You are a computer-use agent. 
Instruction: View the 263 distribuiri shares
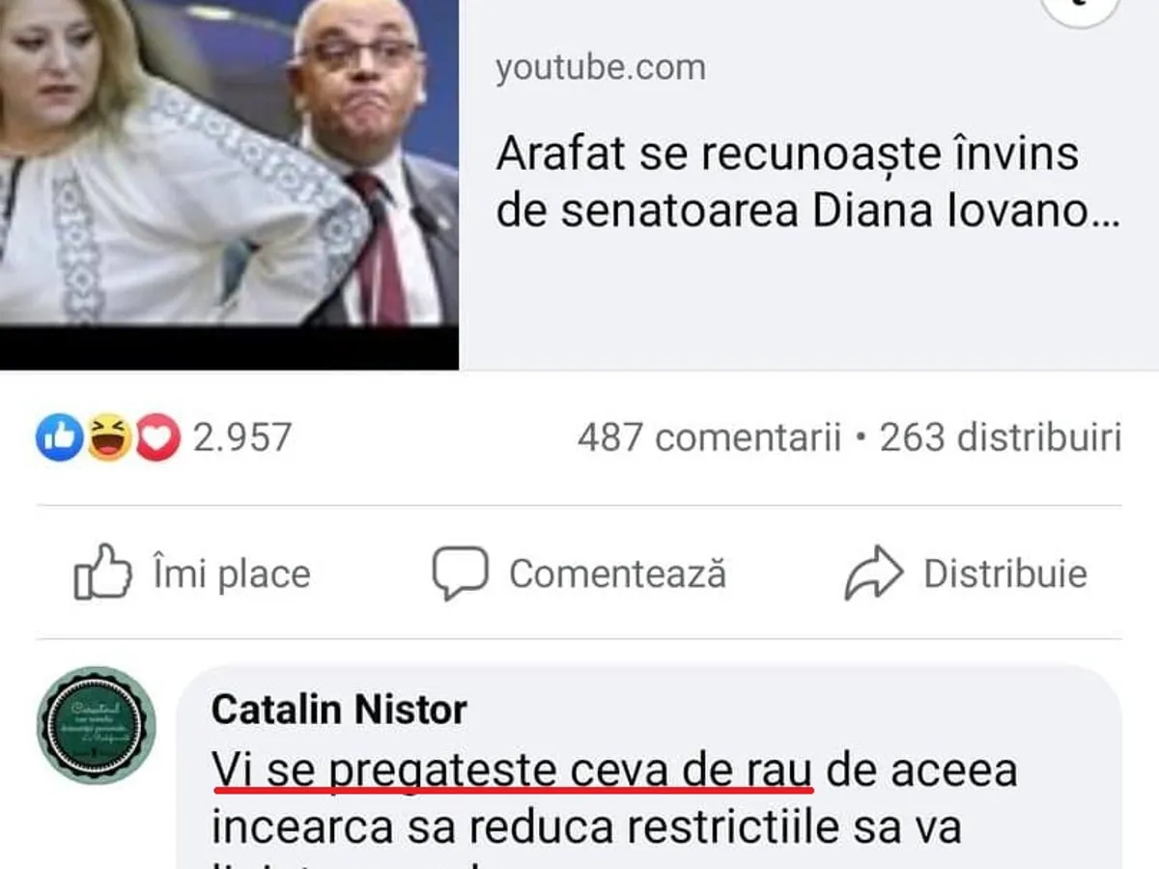coord(1001,438)
